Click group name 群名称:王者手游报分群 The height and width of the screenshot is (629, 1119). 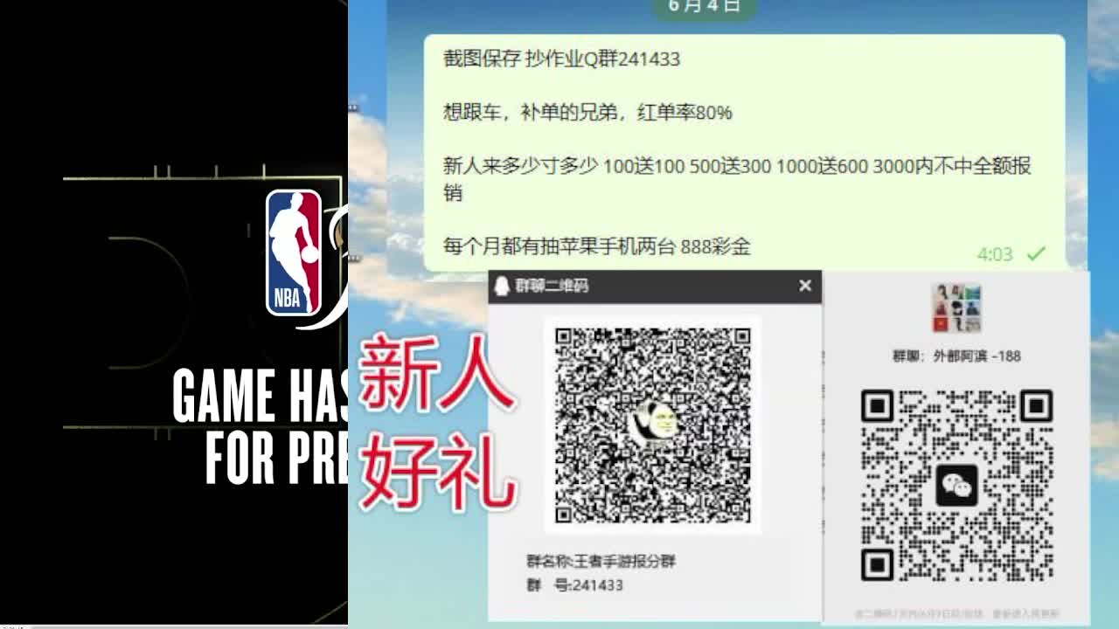(x=601, y=561)
